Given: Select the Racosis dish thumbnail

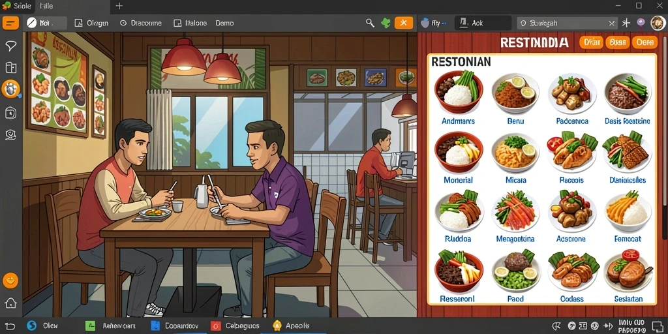Looking at the screenshot, I should click(571, 151).
